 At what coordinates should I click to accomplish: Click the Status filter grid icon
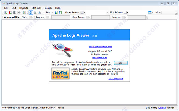point(82,13)
